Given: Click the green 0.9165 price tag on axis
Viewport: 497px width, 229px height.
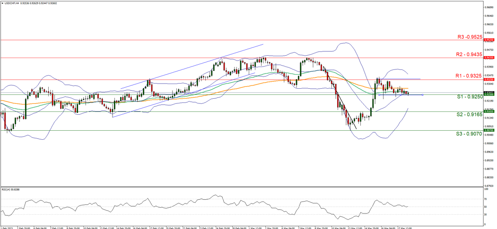Looking at the screenshot, I should (489, 111).
